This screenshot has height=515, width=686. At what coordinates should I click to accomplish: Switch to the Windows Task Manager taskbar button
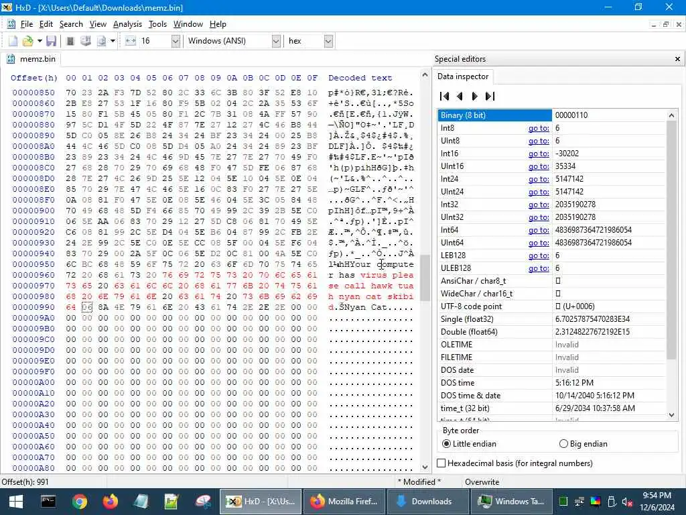[x=511, y=502]
